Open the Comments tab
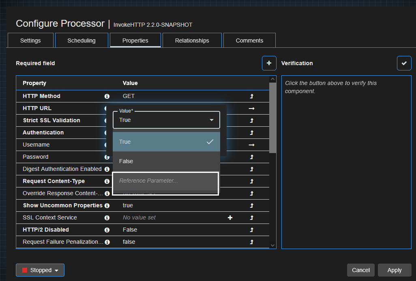The image size is (416, 281). pos(249,40)
